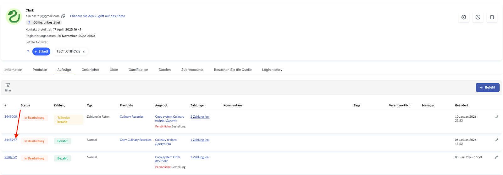This screenshot has height=175, width=503.
Task: Edit order 3448997 with pencil icon
Action: pyautogui.click(x=497, y=140)
